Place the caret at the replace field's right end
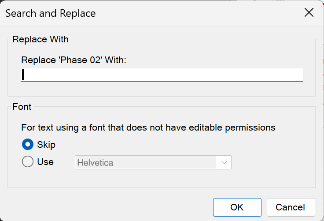324x221 pixels. click(x=299, y=75)
